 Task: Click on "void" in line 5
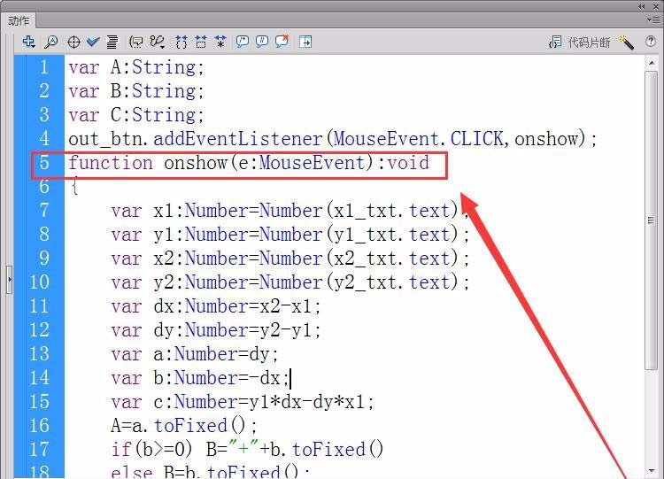click(408, 163)
